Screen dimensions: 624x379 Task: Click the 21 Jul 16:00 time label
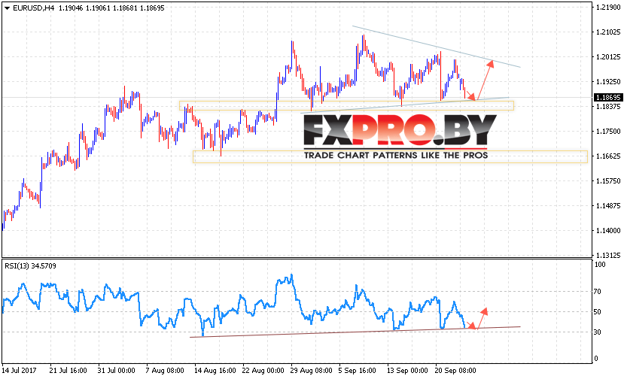(68, 370)
